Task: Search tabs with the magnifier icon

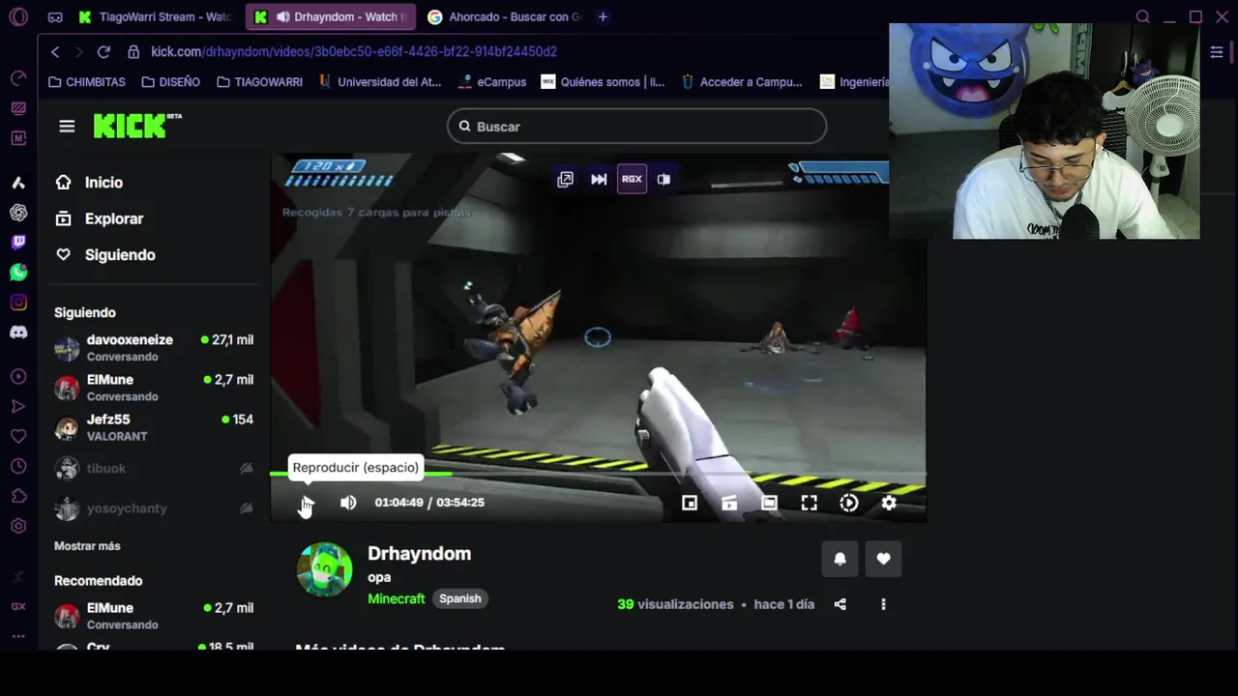Action: 1143,16
